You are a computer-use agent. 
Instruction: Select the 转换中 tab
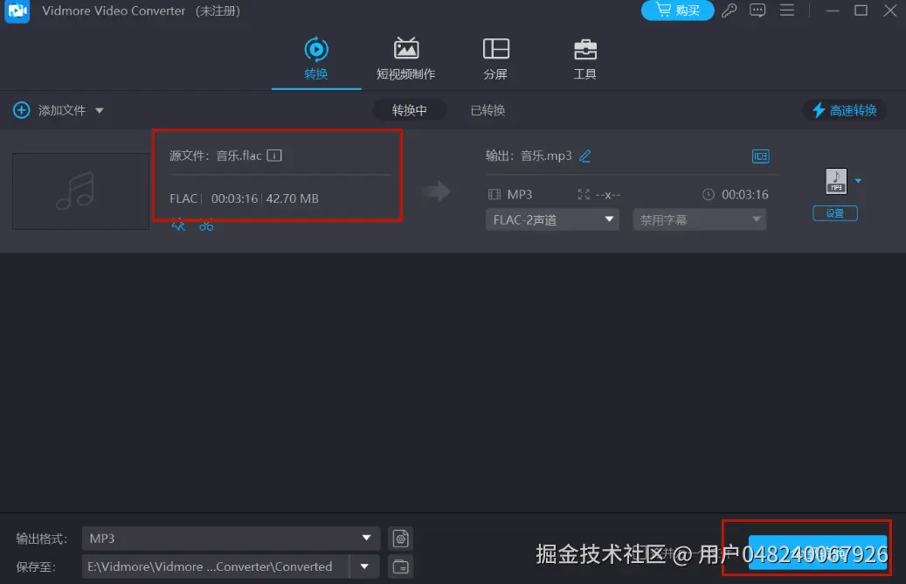(x=409, y=110)
